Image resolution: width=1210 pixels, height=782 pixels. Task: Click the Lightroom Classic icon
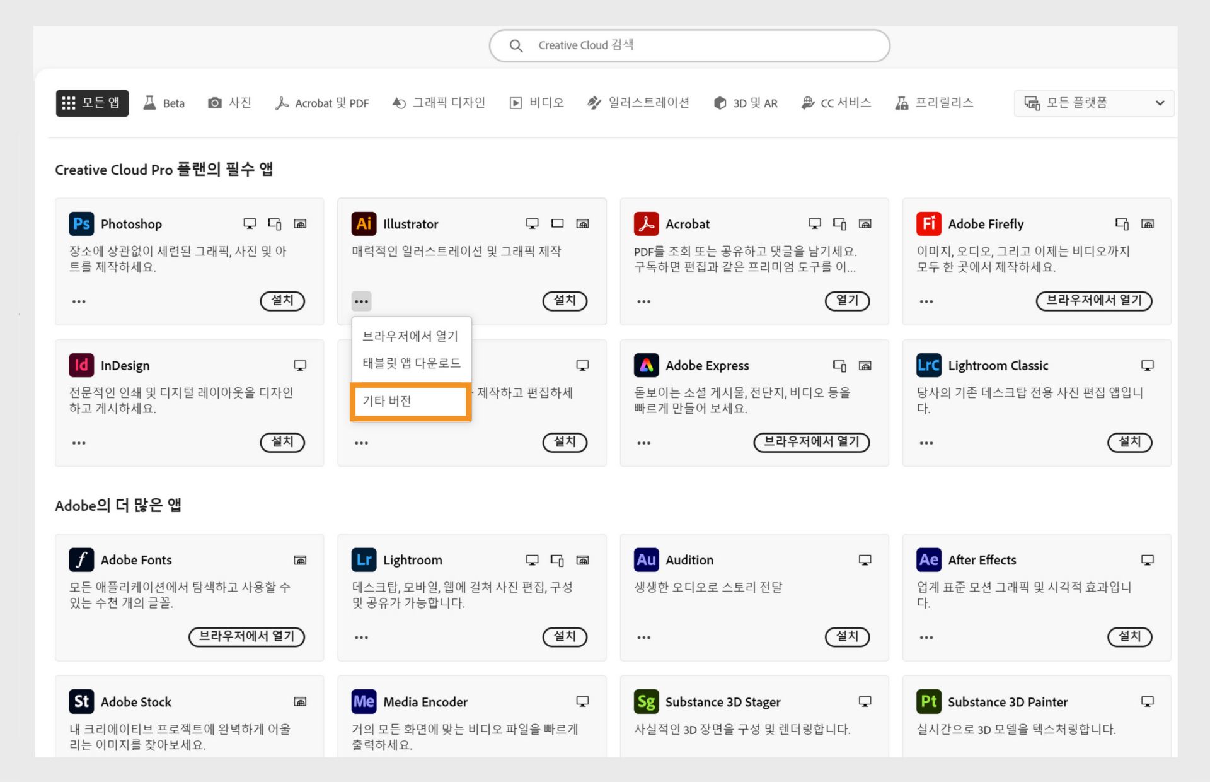[x=928, y=365]
